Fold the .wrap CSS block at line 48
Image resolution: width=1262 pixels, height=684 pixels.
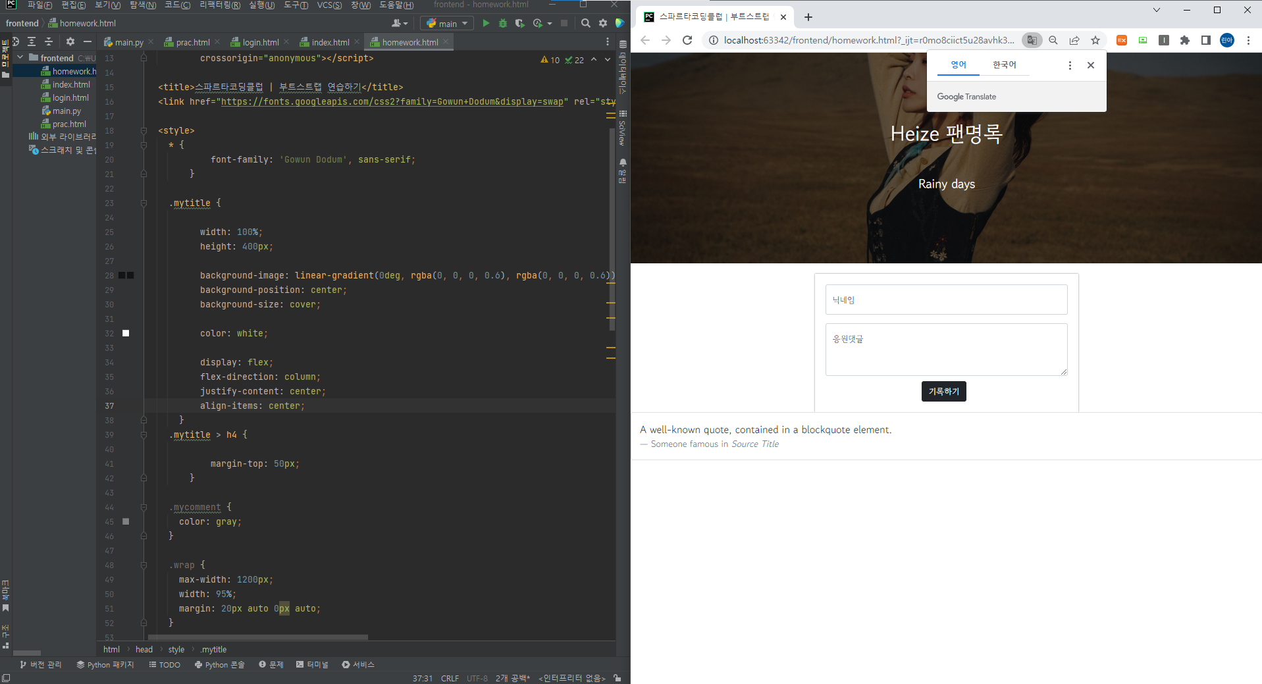coord(144,565)
